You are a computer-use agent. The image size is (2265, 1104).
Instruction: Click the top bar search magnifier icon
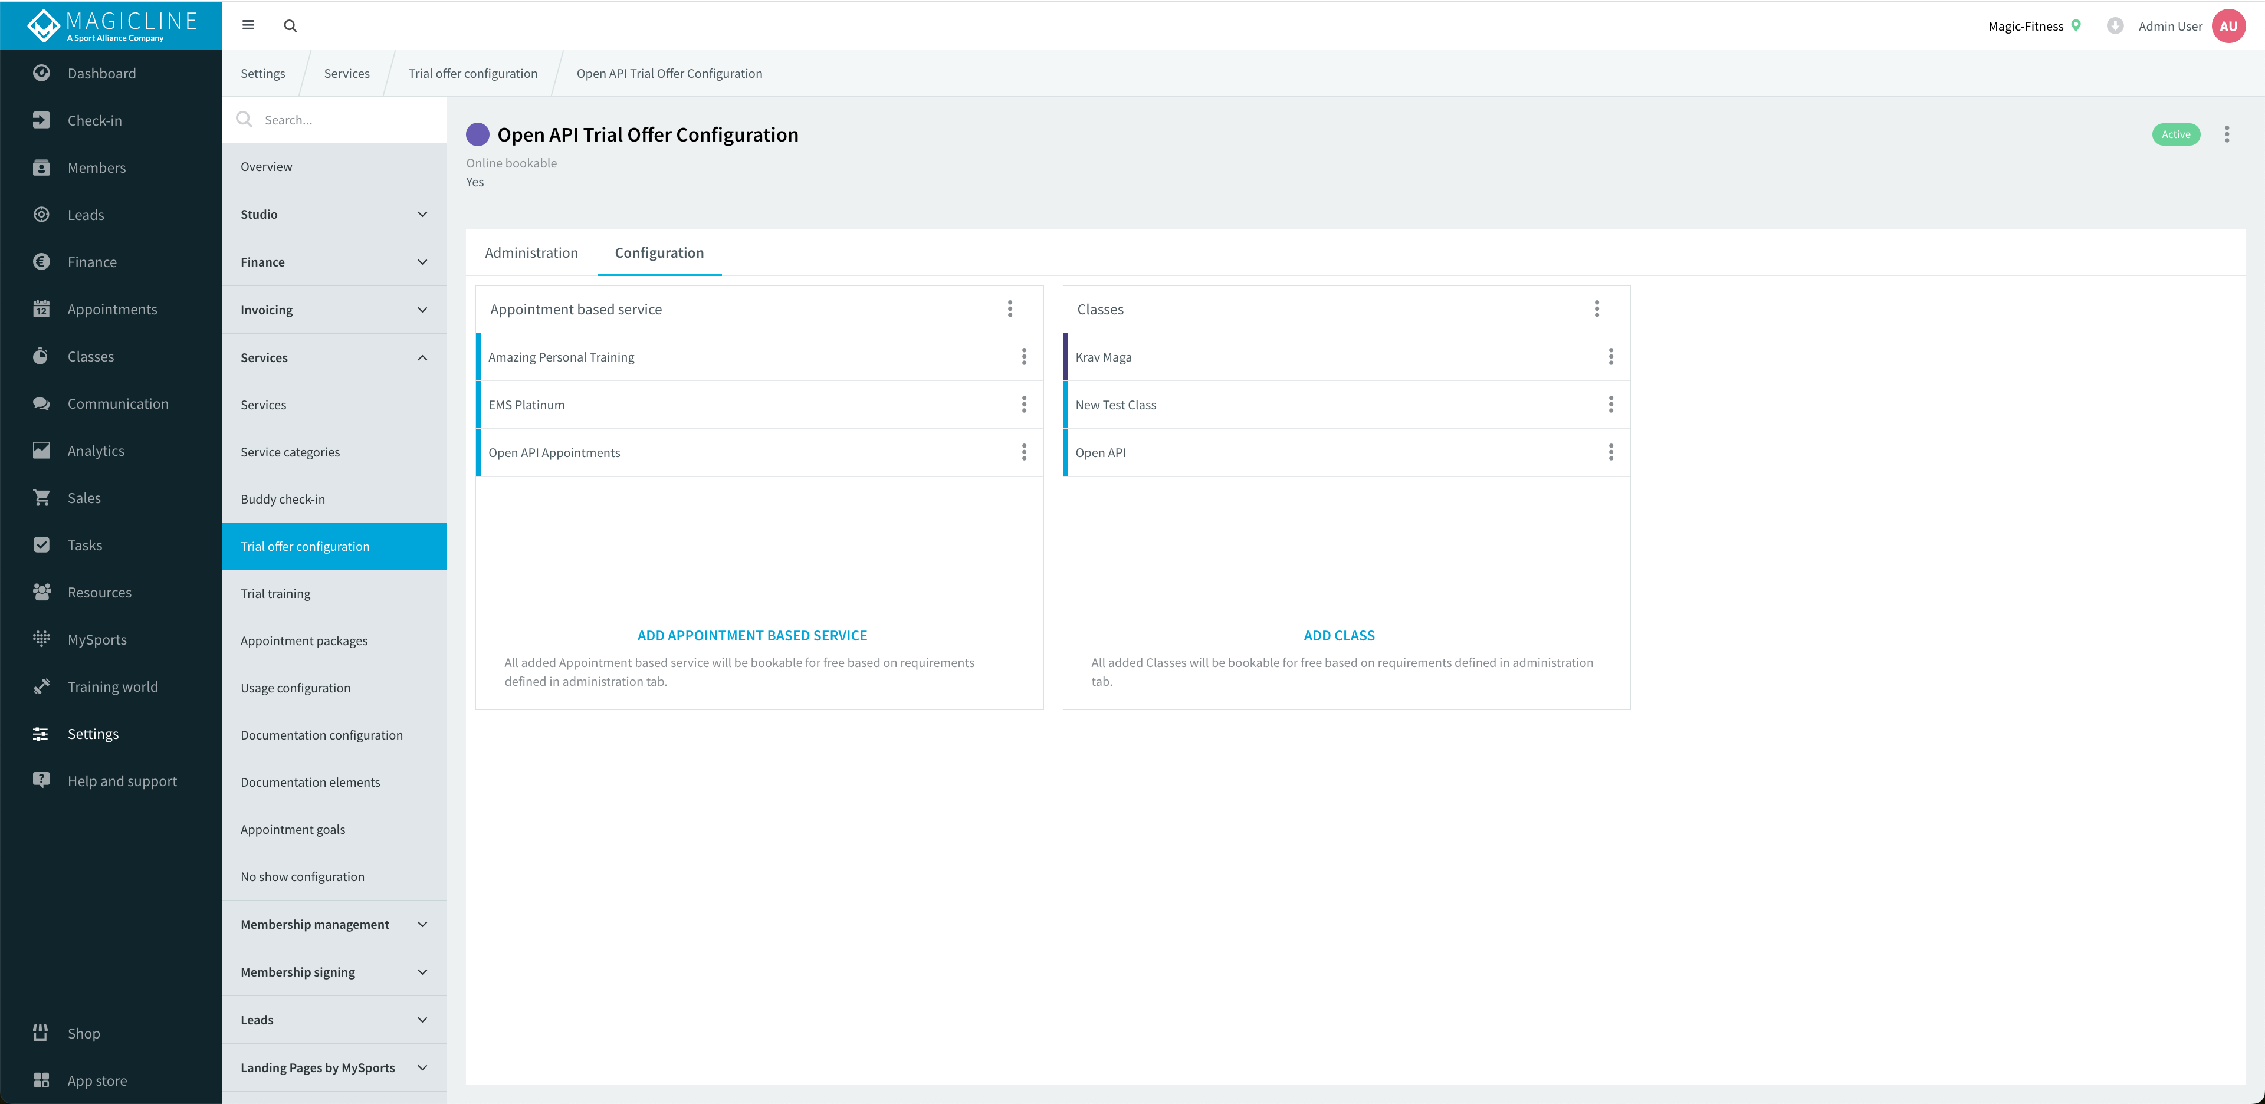(290, 25)
